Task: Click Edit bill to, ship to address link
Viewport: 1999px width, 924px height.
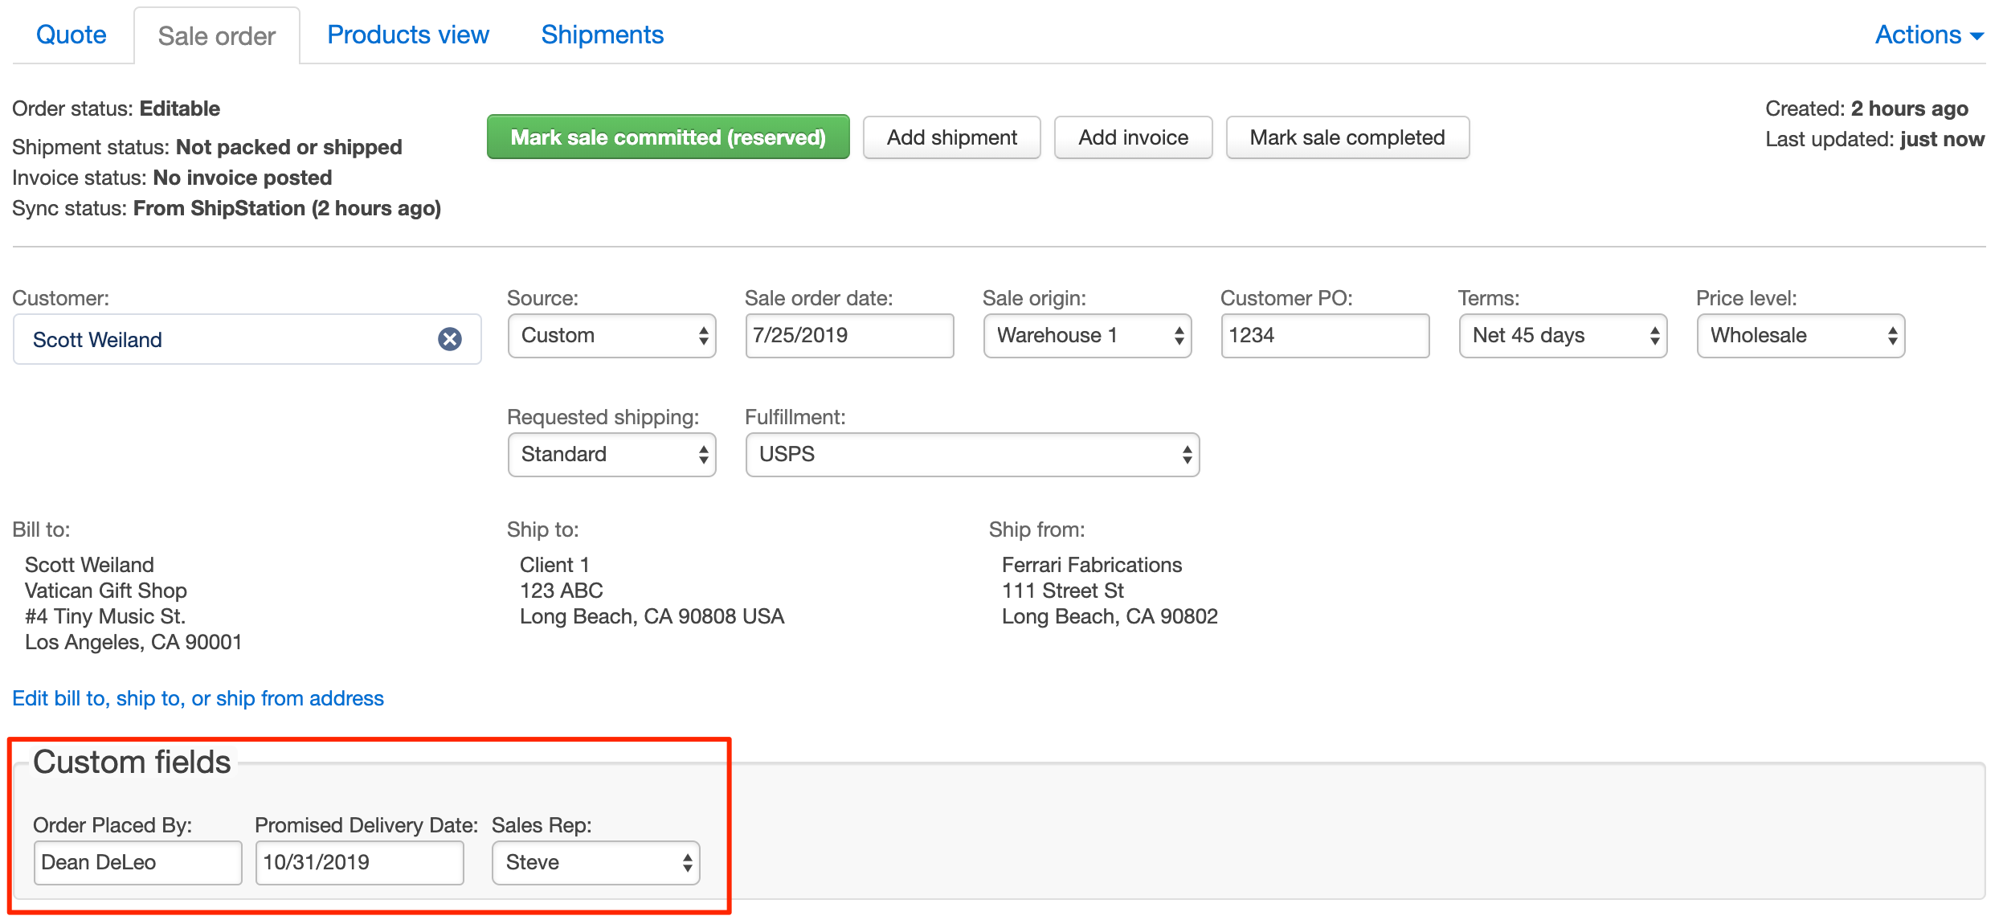Action: coord(198,698)
